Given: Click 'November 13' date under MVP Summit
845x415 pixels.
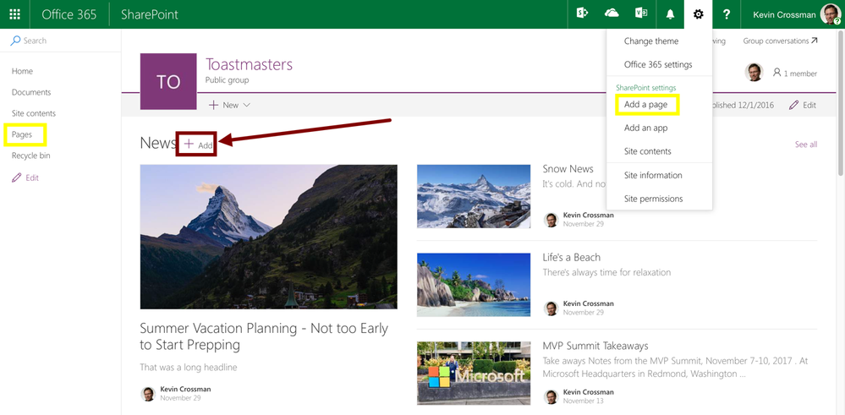Looking at the screenshot, I should click(x=581, y=401).
